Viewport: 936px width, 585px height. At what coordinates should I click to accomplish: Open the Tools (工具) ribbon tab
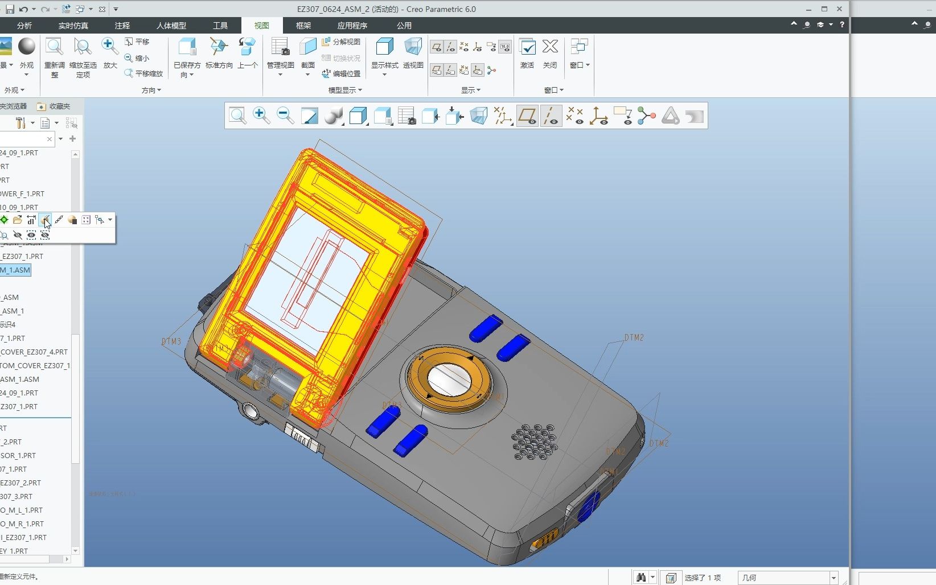tap(220, 26)
